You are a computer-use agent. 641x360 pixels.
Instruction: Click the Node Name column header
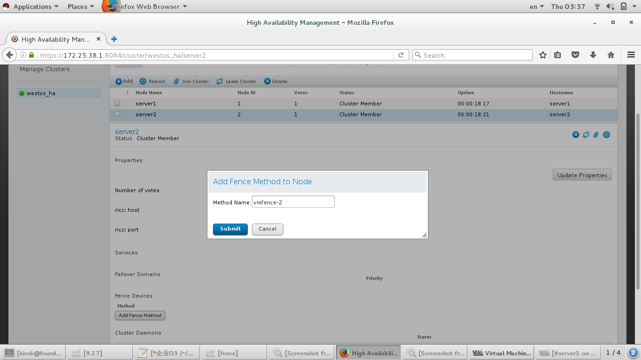pyautogui.click(x=149, y=93)
